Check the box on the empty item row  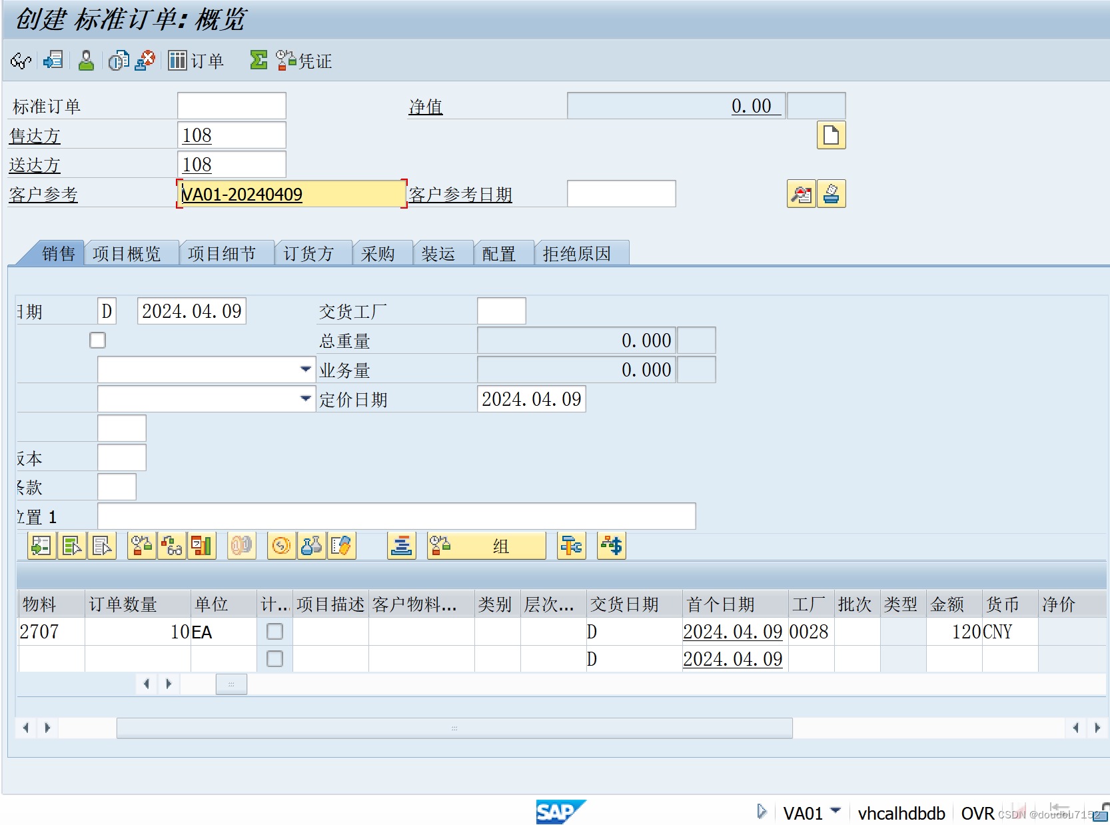click(x=275, y=658)
